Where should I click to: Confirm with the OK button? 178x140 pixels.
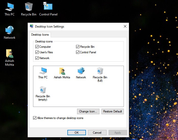[77, 133]
